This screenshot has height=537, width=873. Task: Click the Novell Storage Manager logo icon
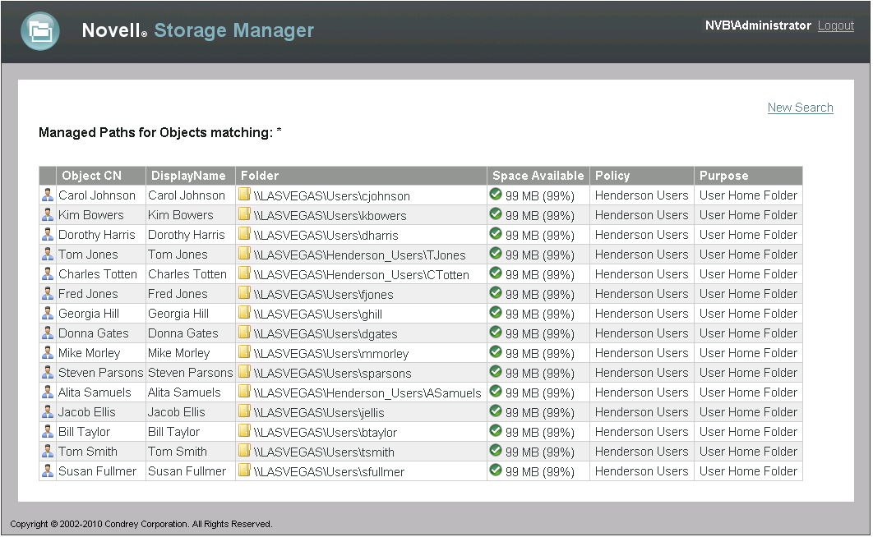[39, 31]
